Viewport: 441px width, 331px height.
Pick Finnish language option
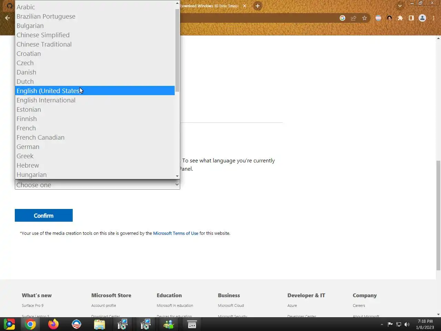pyautogui.click(x=95, y=119)
